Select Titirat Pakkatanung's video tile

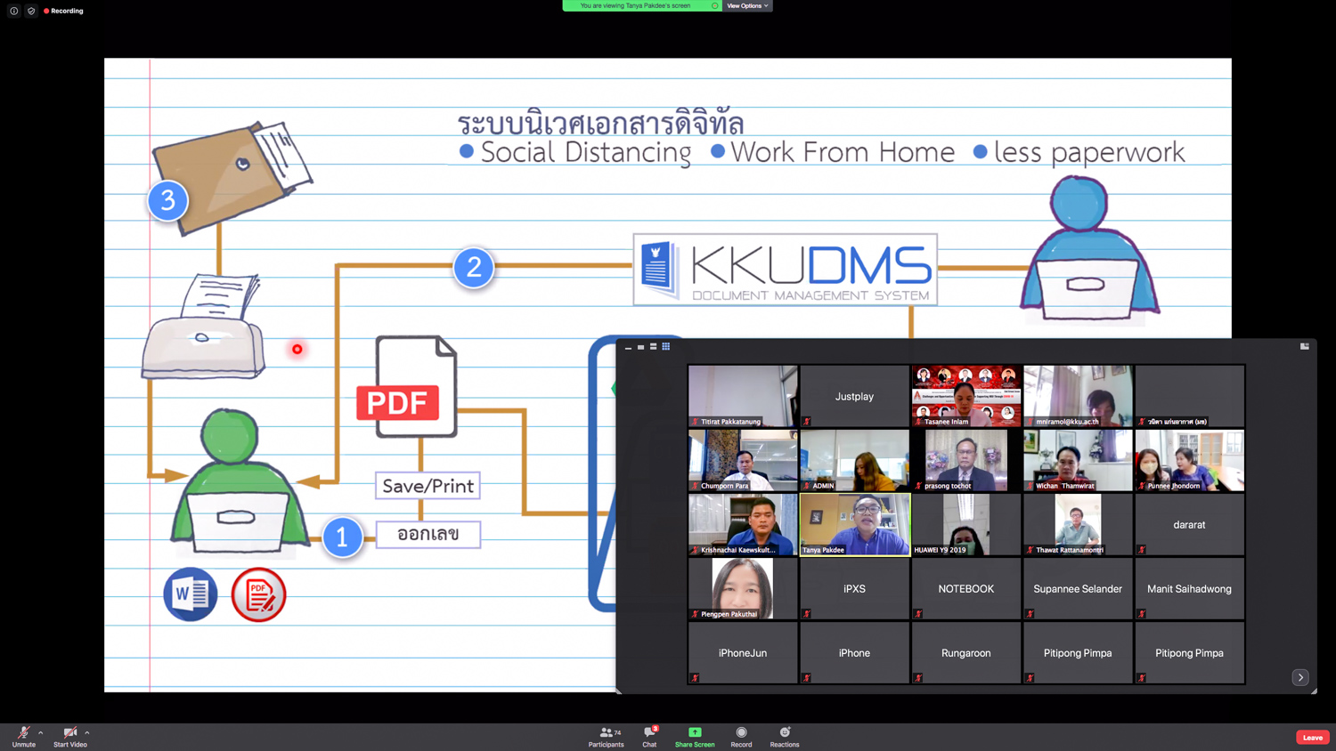(x=743, y=396)
